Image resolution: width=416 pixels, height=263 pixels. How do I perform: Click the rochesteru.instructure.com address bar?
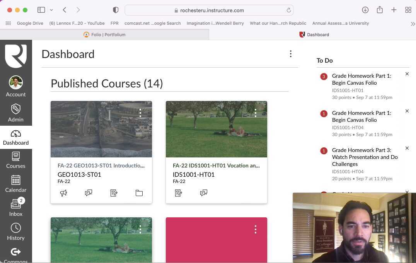pyautogui.click(x=209, y=10)
